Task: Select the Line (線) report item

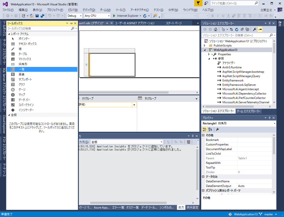Action: [42, 49]
